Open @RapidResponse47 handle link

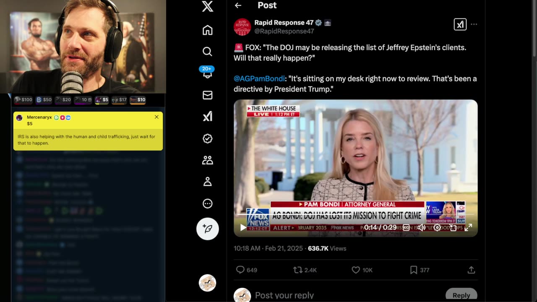(284, 31)
